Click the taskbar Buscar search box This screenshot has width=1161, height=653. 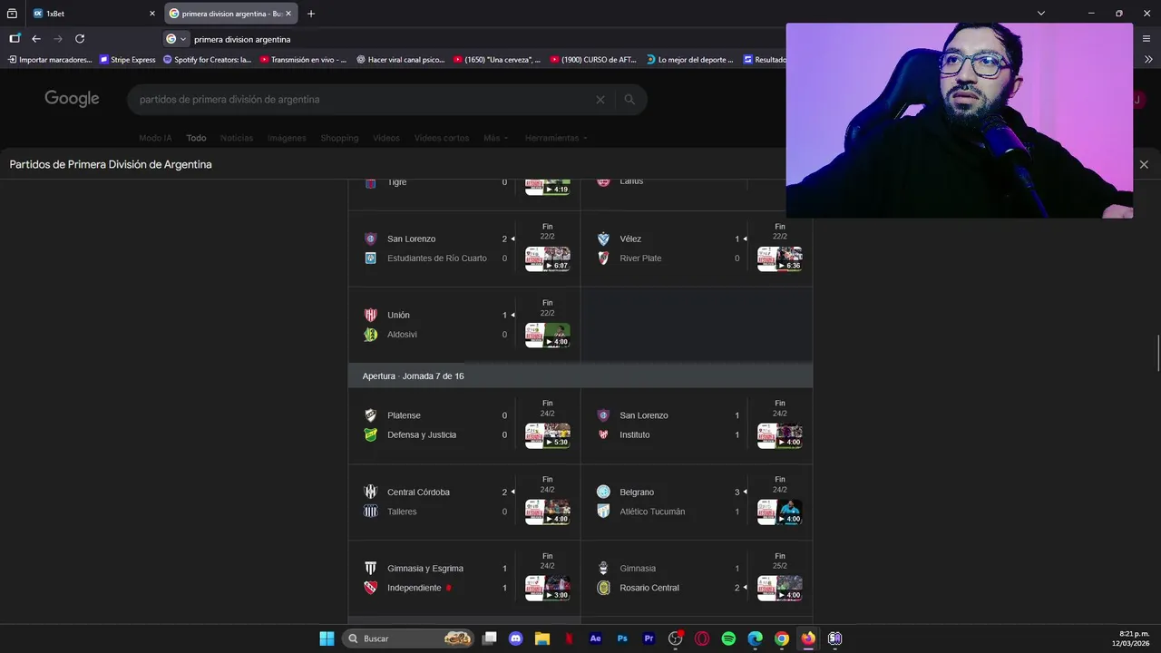(x=409, y=638)
